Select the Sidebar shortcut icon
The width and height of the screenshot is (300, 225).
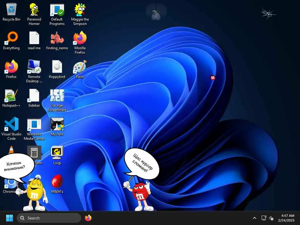(x=34, y=98)
